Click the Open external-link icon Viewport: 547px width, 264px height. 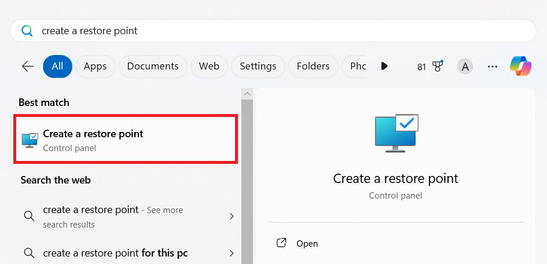(x=281, y=243)
